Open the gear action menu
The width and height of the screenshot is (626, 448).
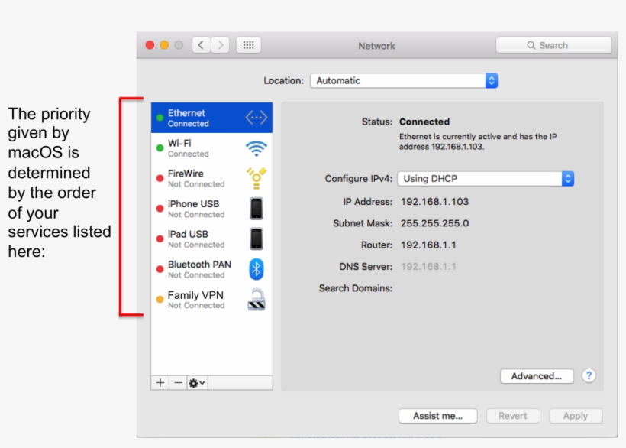coord(197,383)
